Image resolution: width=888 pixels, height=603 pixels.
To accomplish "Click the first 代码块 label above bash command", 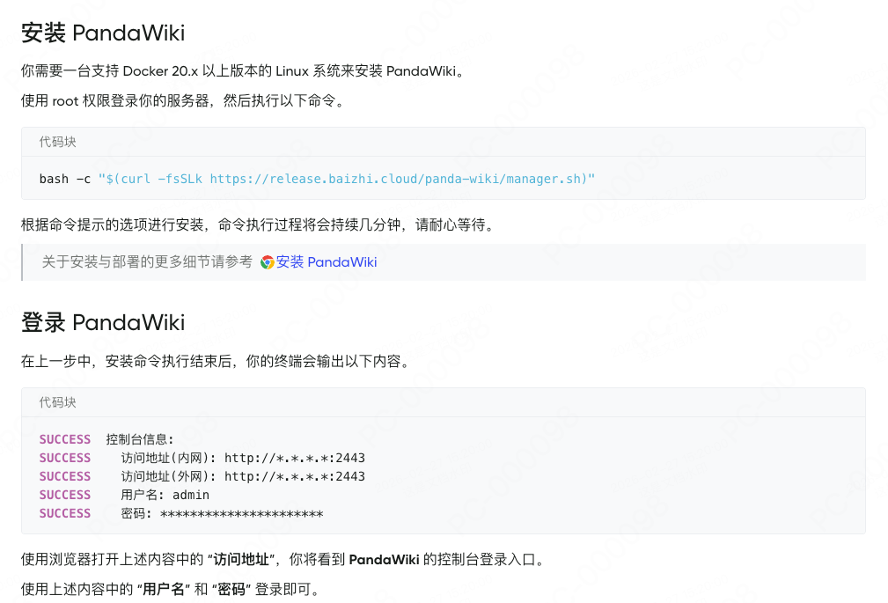I will (x=57, y=142).
